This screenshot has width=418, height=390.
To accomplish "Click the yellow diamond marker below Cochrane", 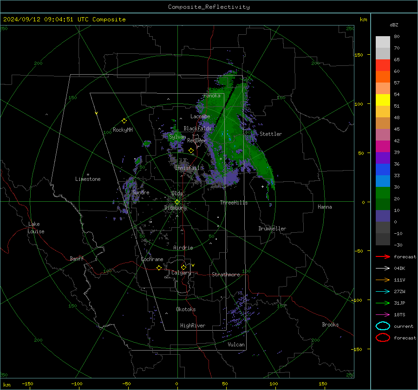I will 159,268.
